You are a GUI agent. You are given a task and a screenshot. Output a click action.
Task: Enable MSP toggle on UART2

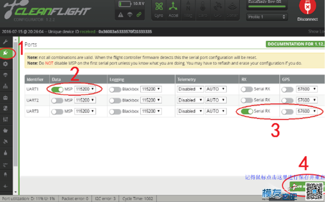click(57, 101)
